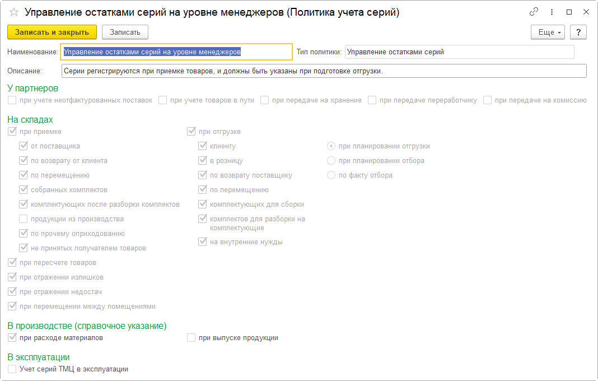The image size is (598, 381).
Task: Toggle the 'при приемке' checkbox
Action: (12, 131)
